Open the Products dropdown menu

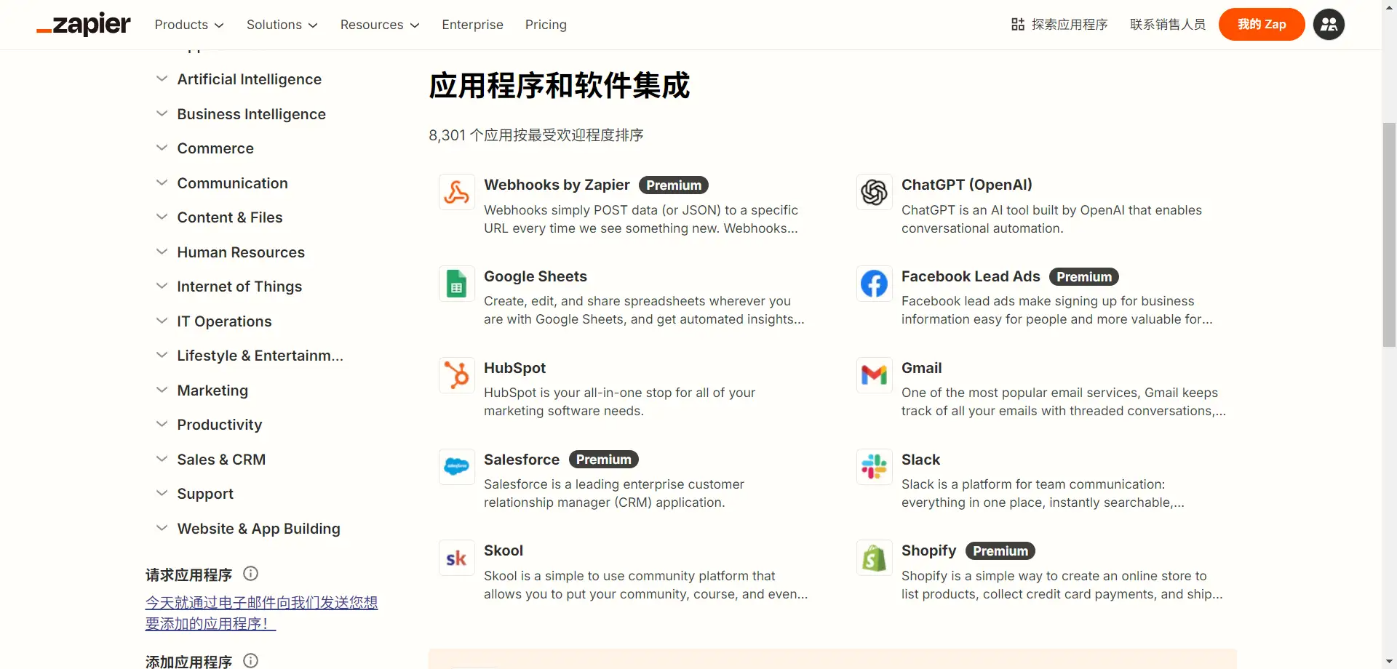pos(189,25)
